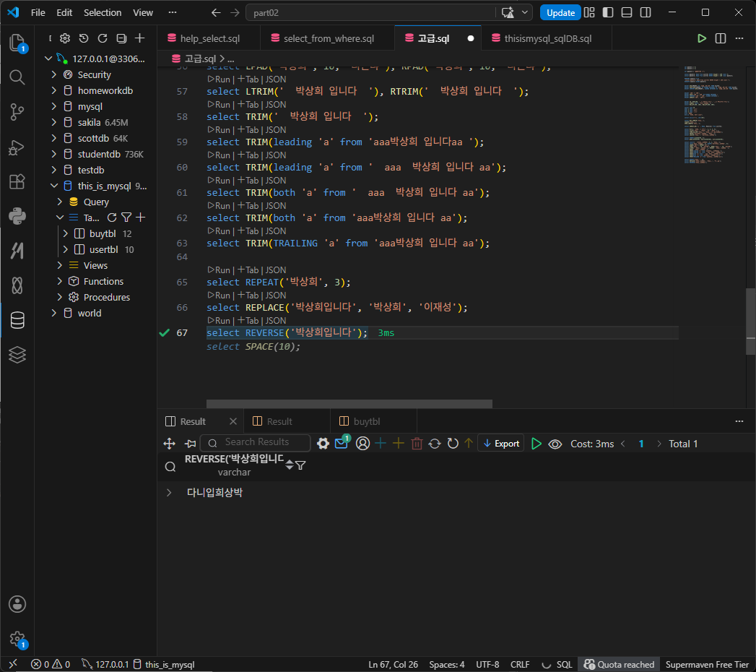The image size is (756, 672).
Task: Open the database history icon
Action: click(x=84, y=38)
